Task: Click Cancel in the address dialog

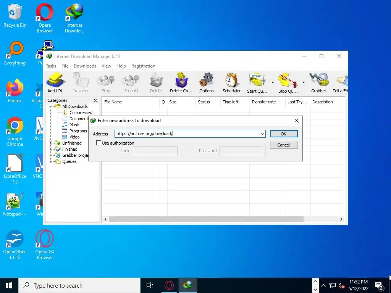Action: (284, 145)
